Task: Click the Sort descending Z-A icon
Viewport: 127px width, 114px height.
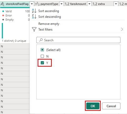Action: click(34, 16)
